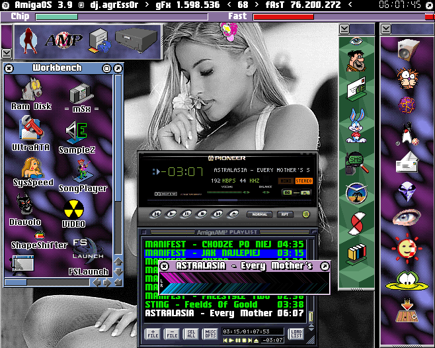Viewport: 435px width, 348px height.
Task: Click the LOAD LIST playlist button
Action: (296, 334)
